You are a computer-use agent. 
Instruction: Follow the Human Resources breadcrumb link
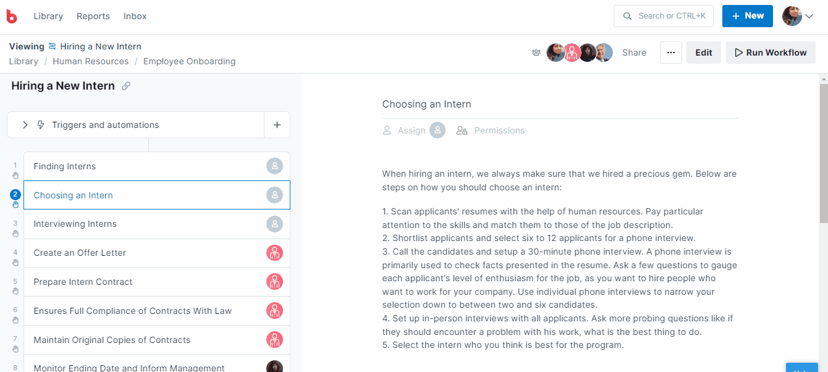pyautogui.click(x=91, y=61)
